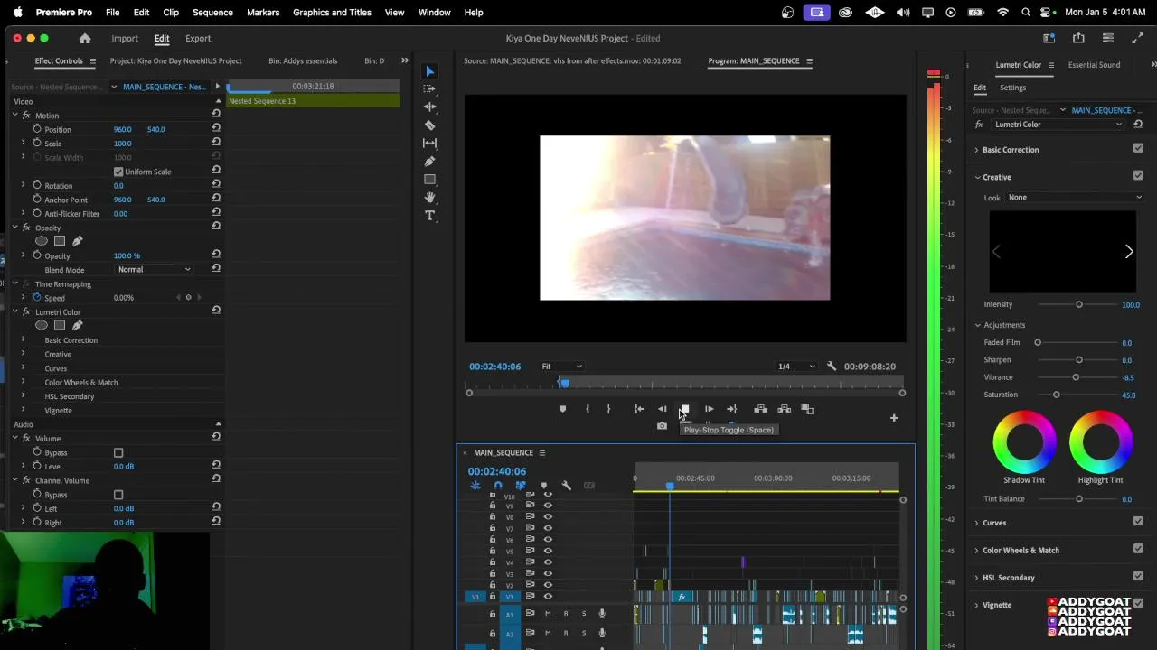Switch to Essential Sound tab
Viewport: 1157px width, 650px height.
[x=1094, y=65]
